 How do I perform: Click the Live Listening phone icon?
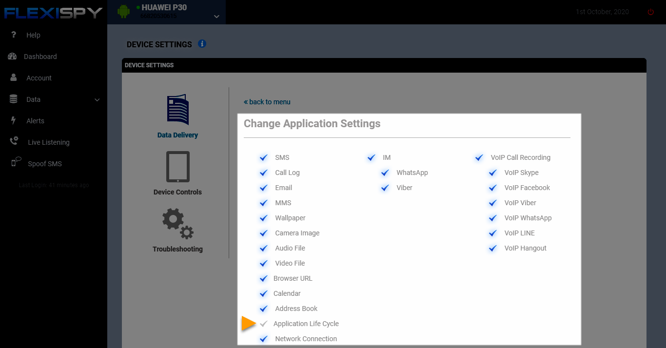pyautogui.click(x=14, y=141)
